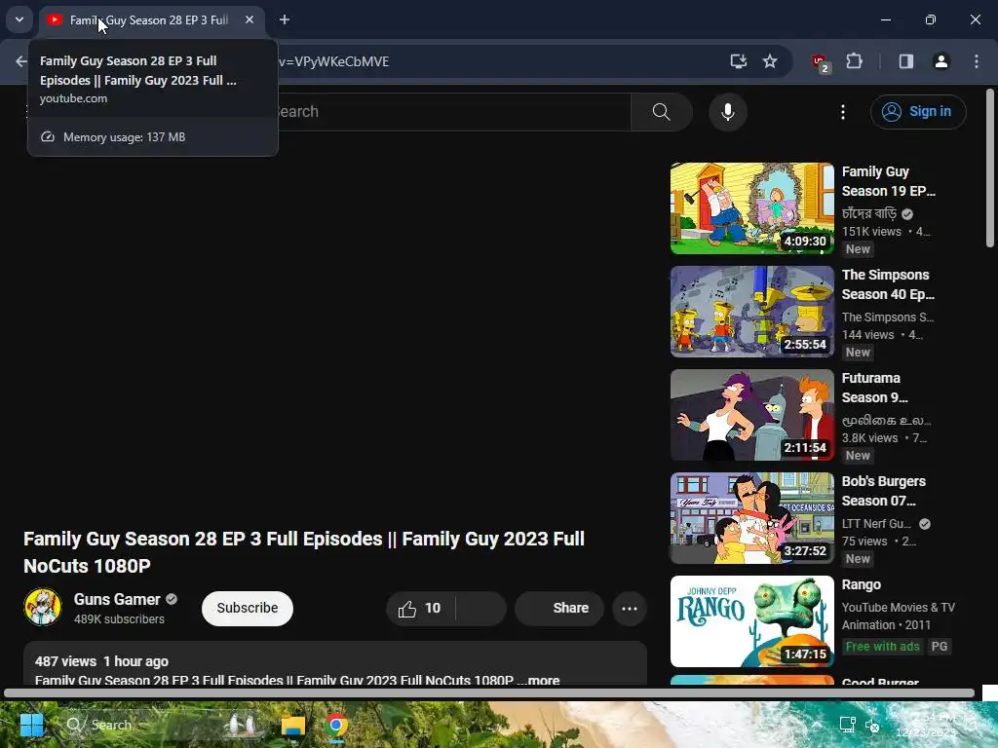998x748 pixels.
Task: Open the tab search dropdown arrow
Action: 19,19
